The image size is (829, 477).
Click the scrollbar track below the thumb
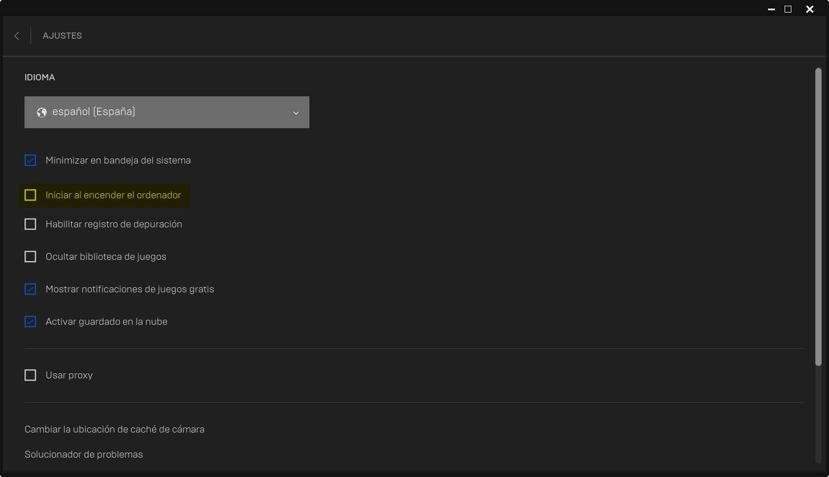point(818,416)
